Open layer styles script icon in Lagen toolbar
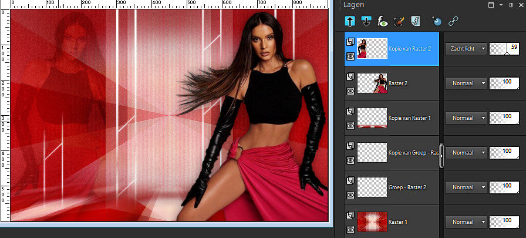Screen dimensions: 526x238 coord(415,21)
